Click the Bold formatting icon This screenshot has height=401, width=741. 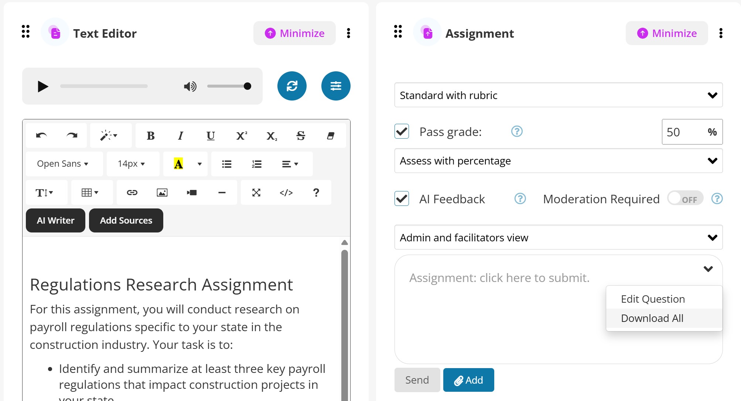tap(150, 136)
